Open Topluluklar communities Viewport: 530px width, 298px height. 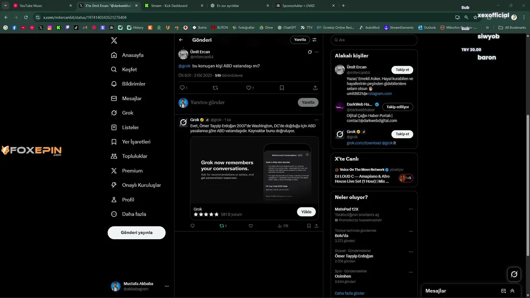(x=129, y=156)
